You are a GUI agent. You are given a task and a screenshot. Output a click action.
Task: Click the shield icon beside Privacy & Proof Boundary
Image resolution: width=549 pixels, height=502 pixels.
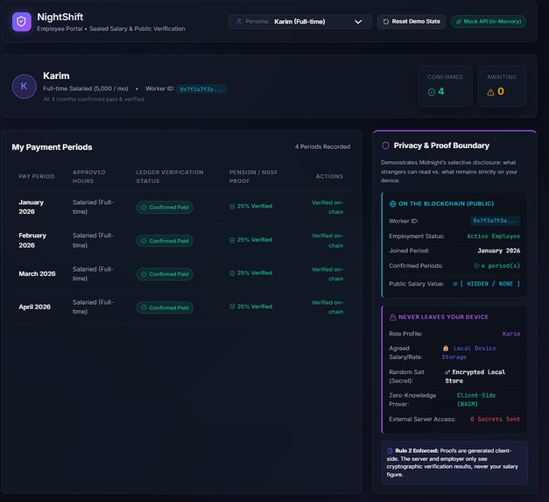pyautogui.click(x=385, y=145)
